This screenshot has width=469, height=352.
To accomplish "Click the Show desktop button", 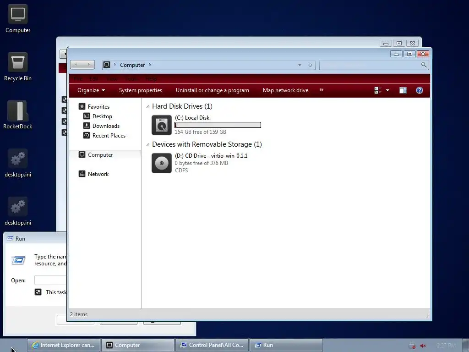I will 466,346.
